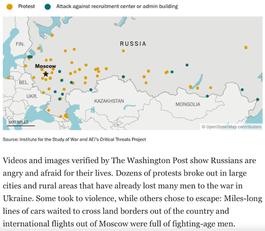Click the word "Ukraine." in the paragraph

click(x=18, y=198)
